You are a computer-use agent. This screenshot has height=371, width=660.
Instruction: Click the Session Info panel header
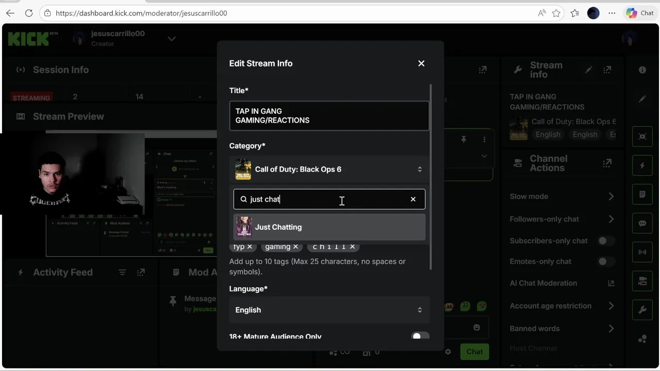pyautogui.click(x=61, y=70)
